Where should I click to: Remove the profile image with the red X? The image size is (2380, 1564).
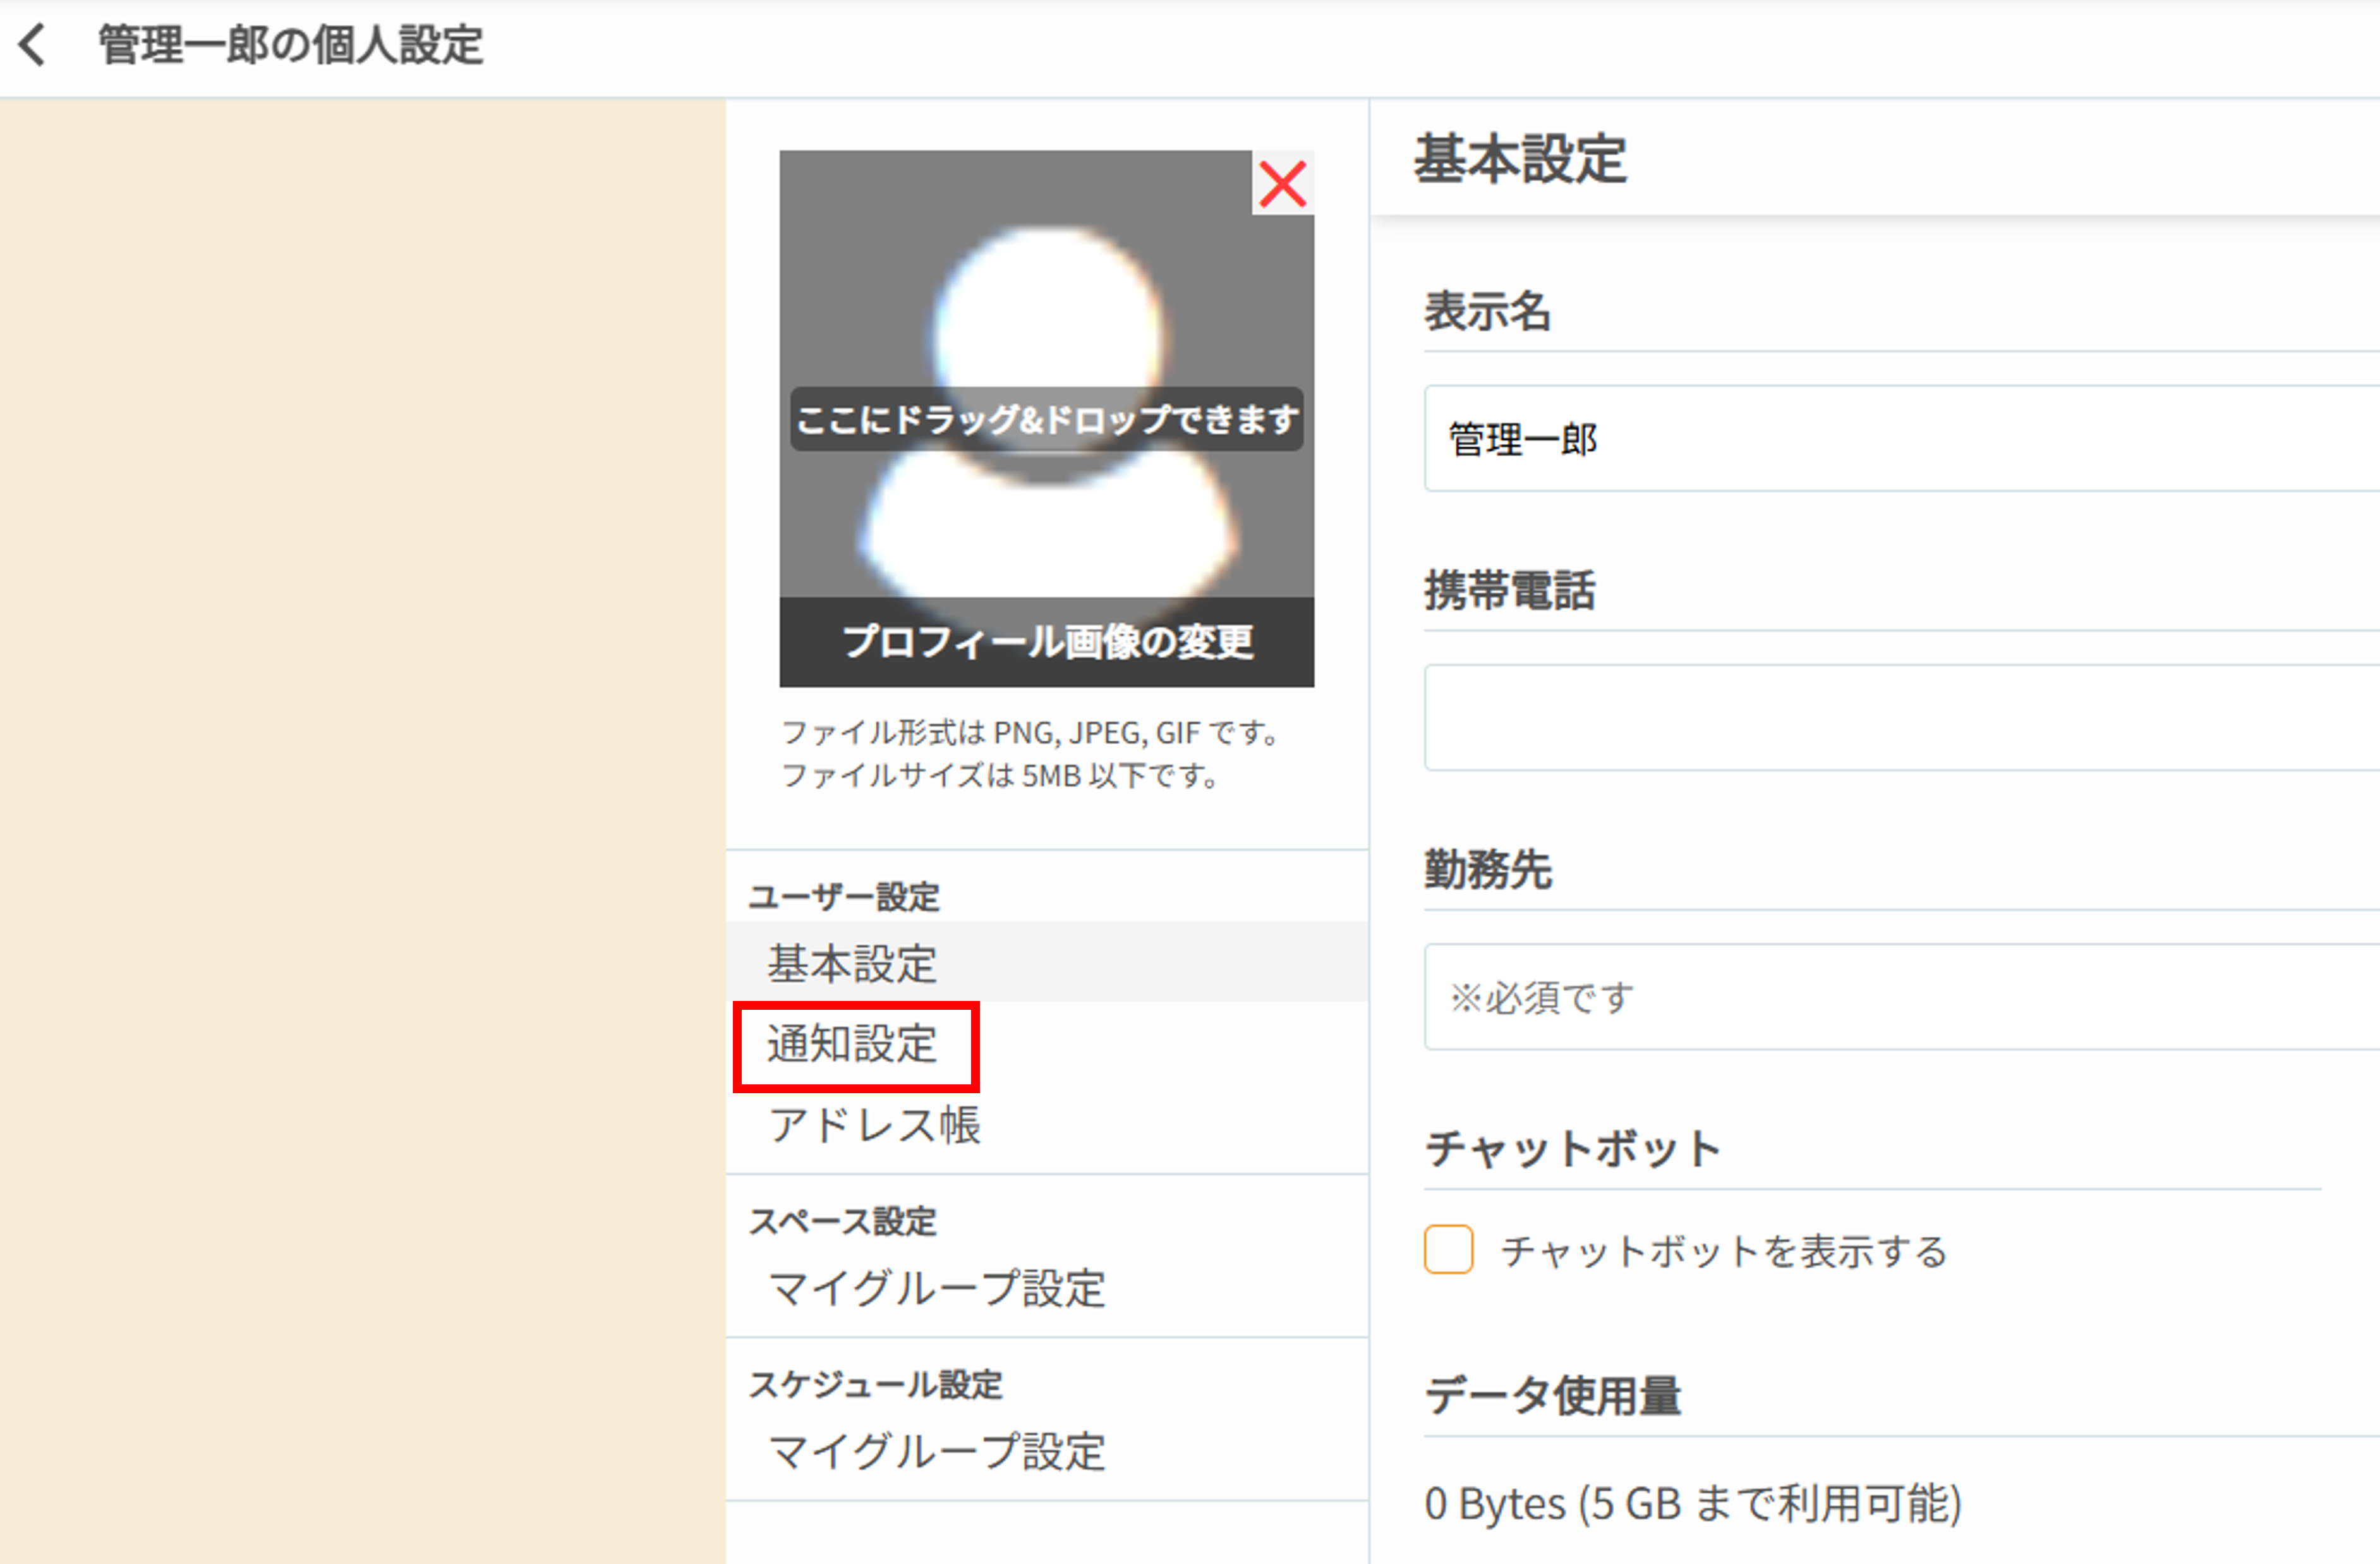click(1282, 184)
